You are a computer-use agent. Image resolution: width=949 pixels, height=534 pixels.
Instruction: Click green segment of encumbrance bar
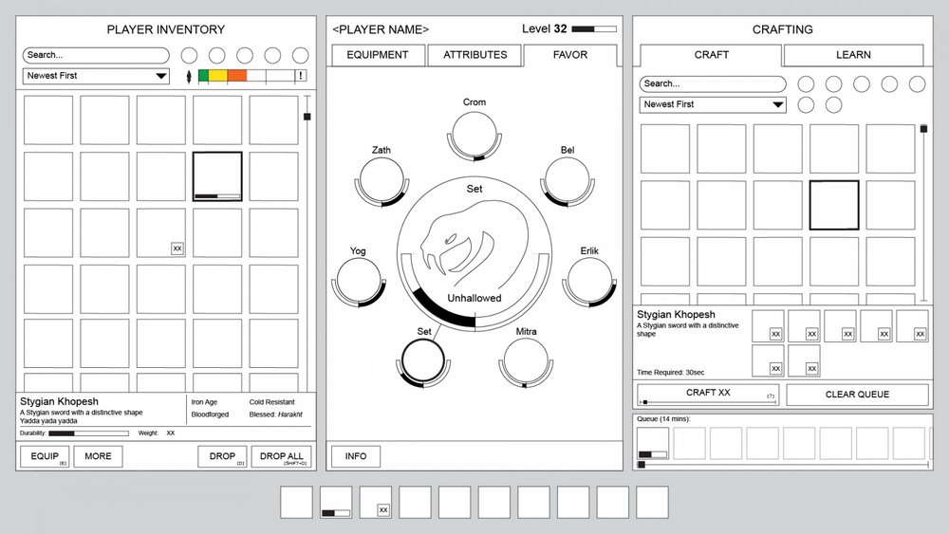[x=204, y=76]
